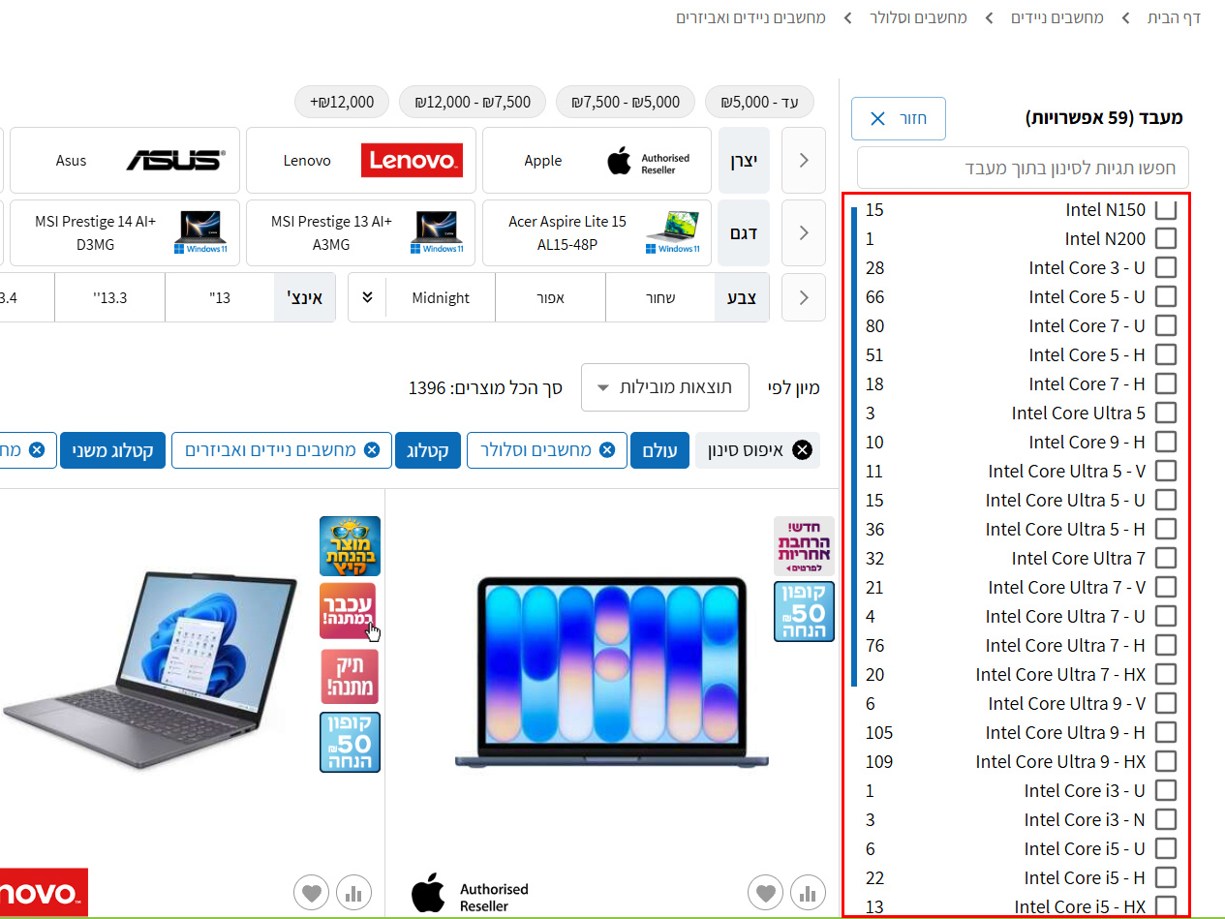
Task: Click the תיק מתנה gift bag badge
Action: click(350, 676)
